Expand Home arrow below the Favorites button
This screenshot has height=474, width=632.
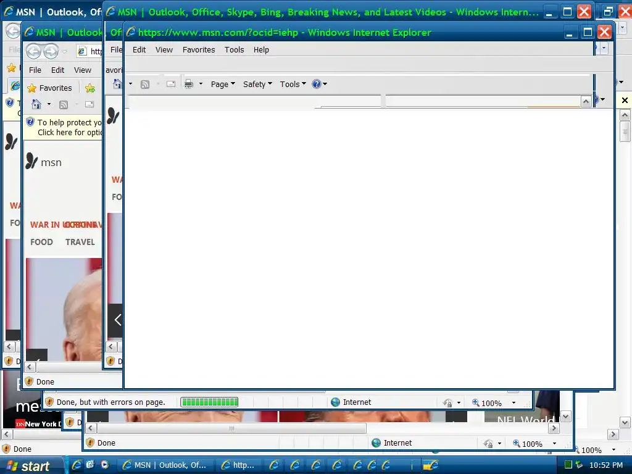click(x=49, y=104)
